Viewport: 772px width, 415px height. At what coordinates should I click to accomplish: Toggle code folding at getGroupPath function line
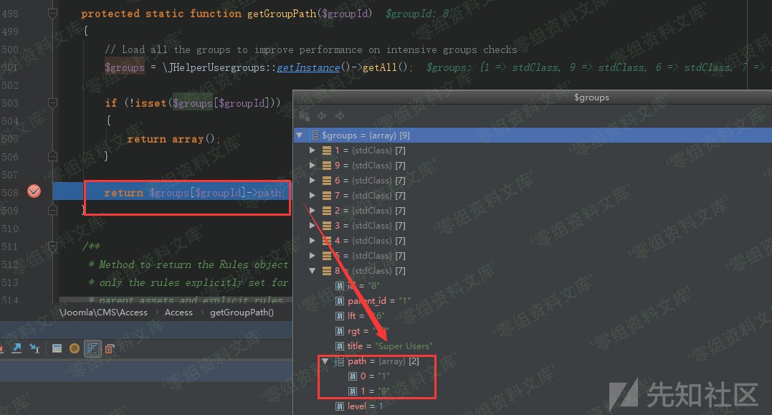tap(52, 14)
